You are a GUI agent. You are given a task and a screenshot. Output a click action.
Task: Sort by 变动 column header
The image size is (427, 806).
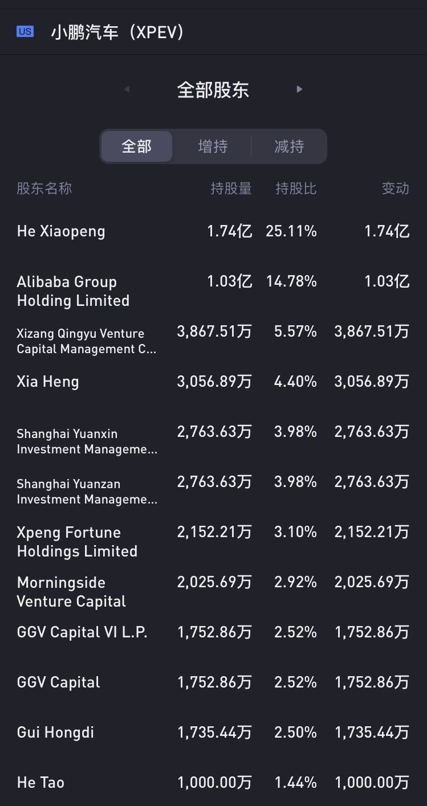coord(395,189)
